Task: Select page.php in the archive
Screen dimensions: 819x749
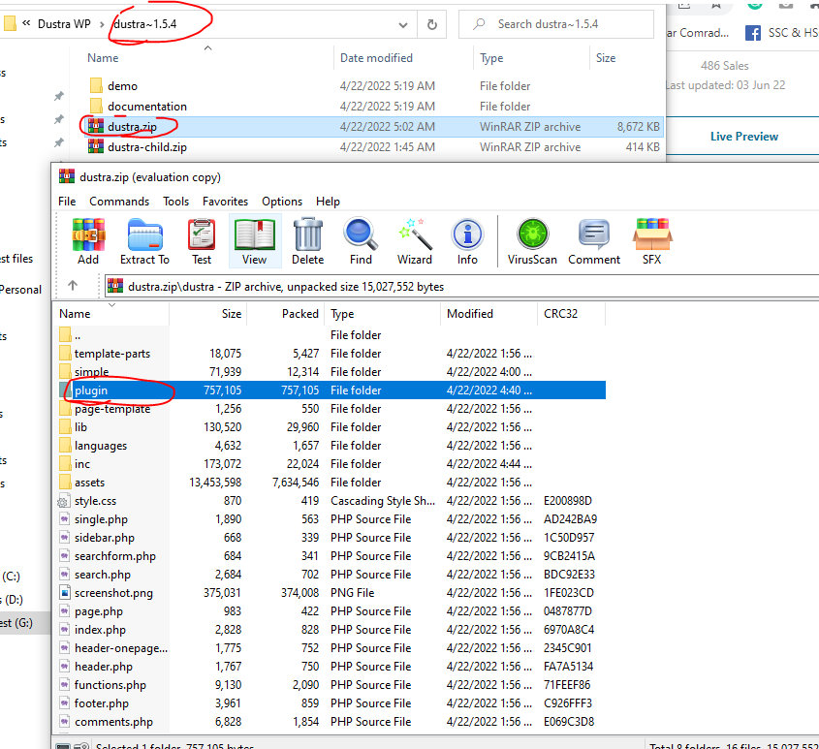Action: (x=331, y=611)
